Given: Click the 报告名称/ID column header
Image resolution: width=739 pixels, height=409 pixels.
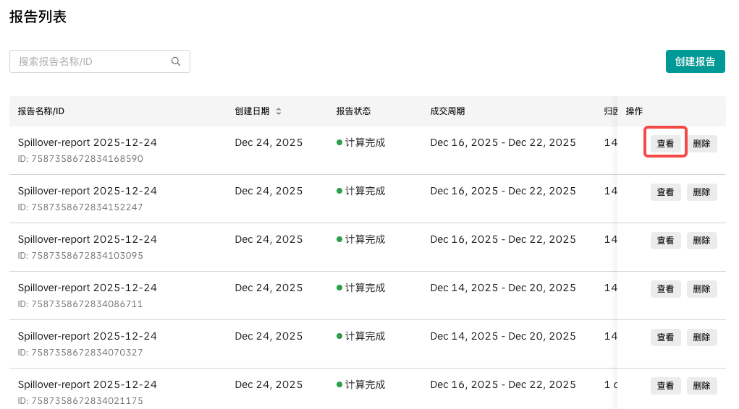Looking at the screenshot, I should coord(41,111).
